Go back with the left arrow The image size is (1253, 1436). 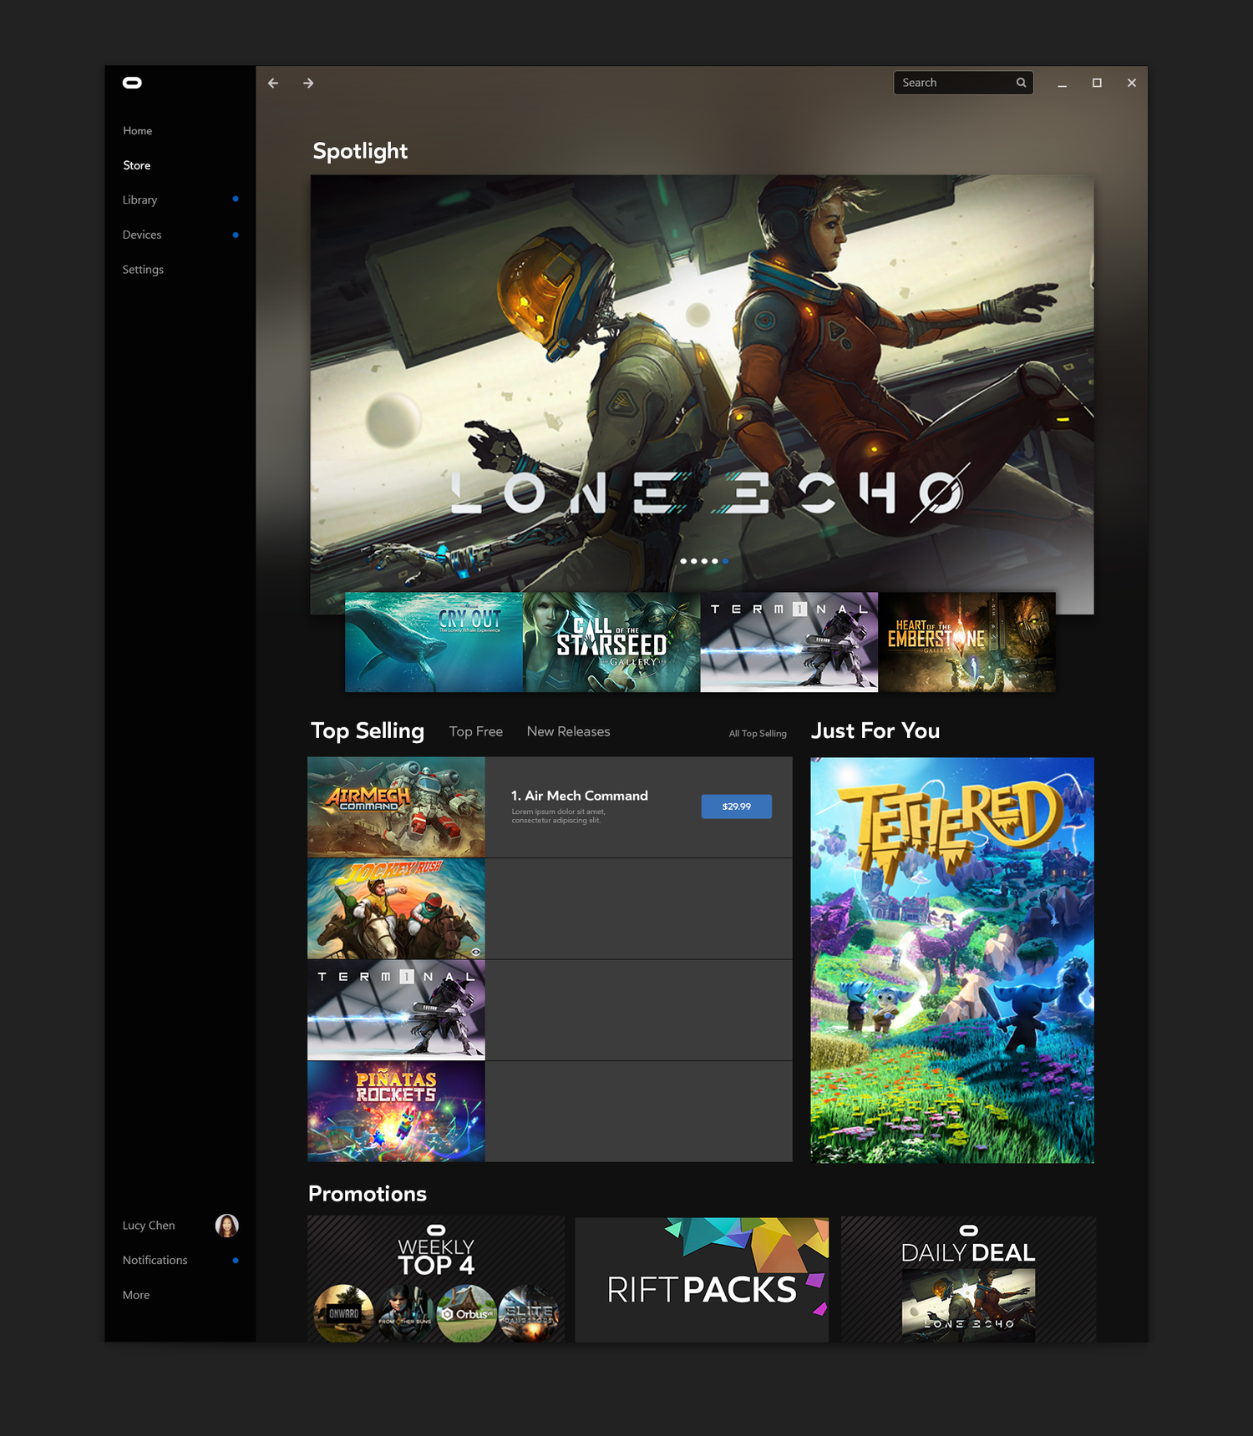click(273, 83)
